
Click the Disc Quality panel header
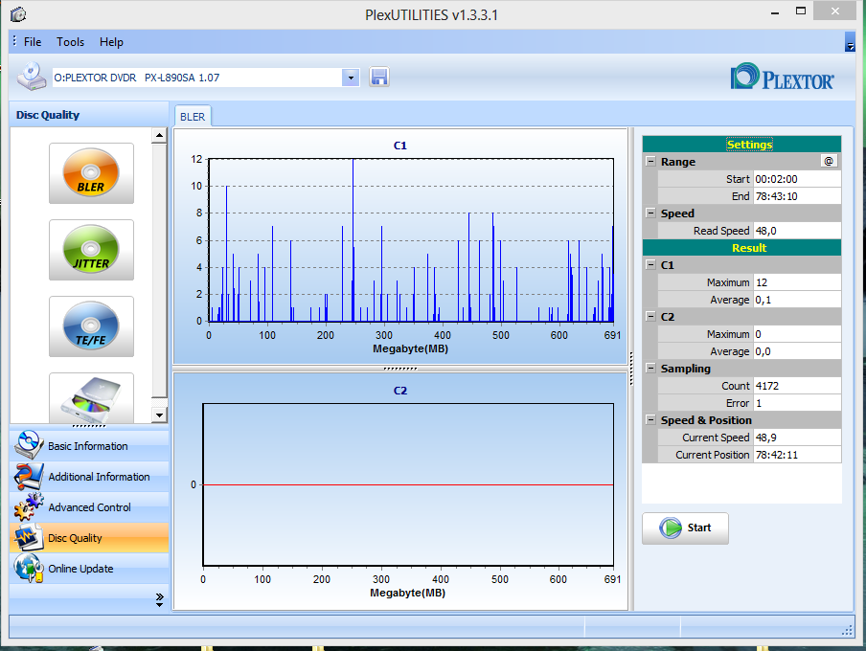point(89,115)
